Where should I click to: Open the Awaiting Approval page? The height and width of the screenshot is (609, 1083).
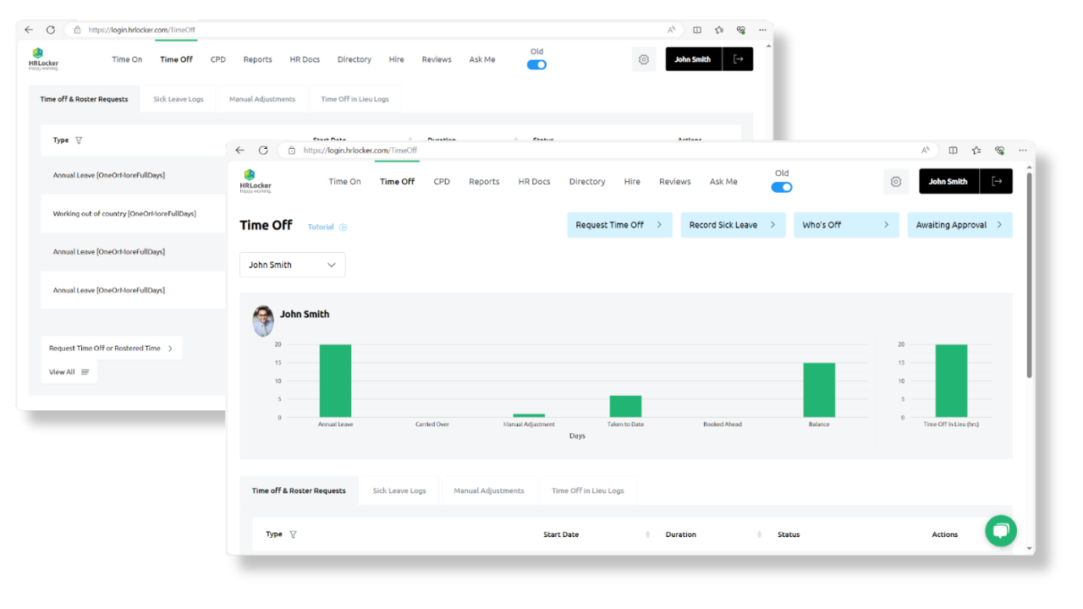tap(959, 224)
